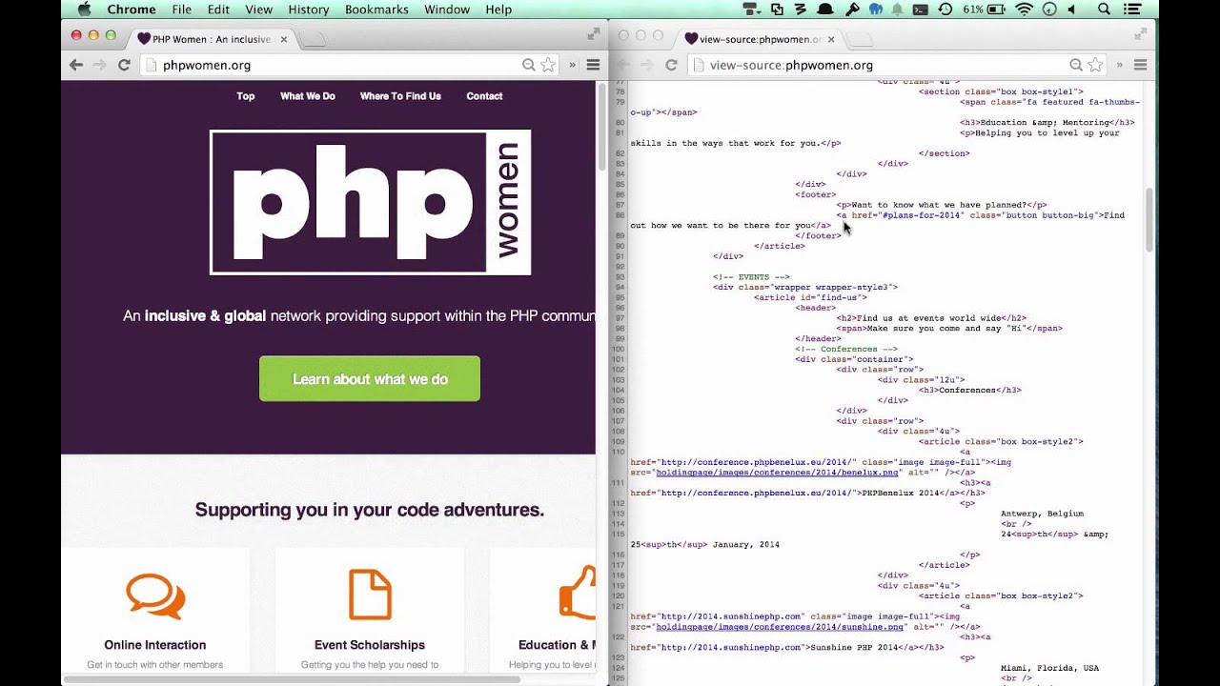Enter fullscreen on the view-source window

coord(1141,34)
